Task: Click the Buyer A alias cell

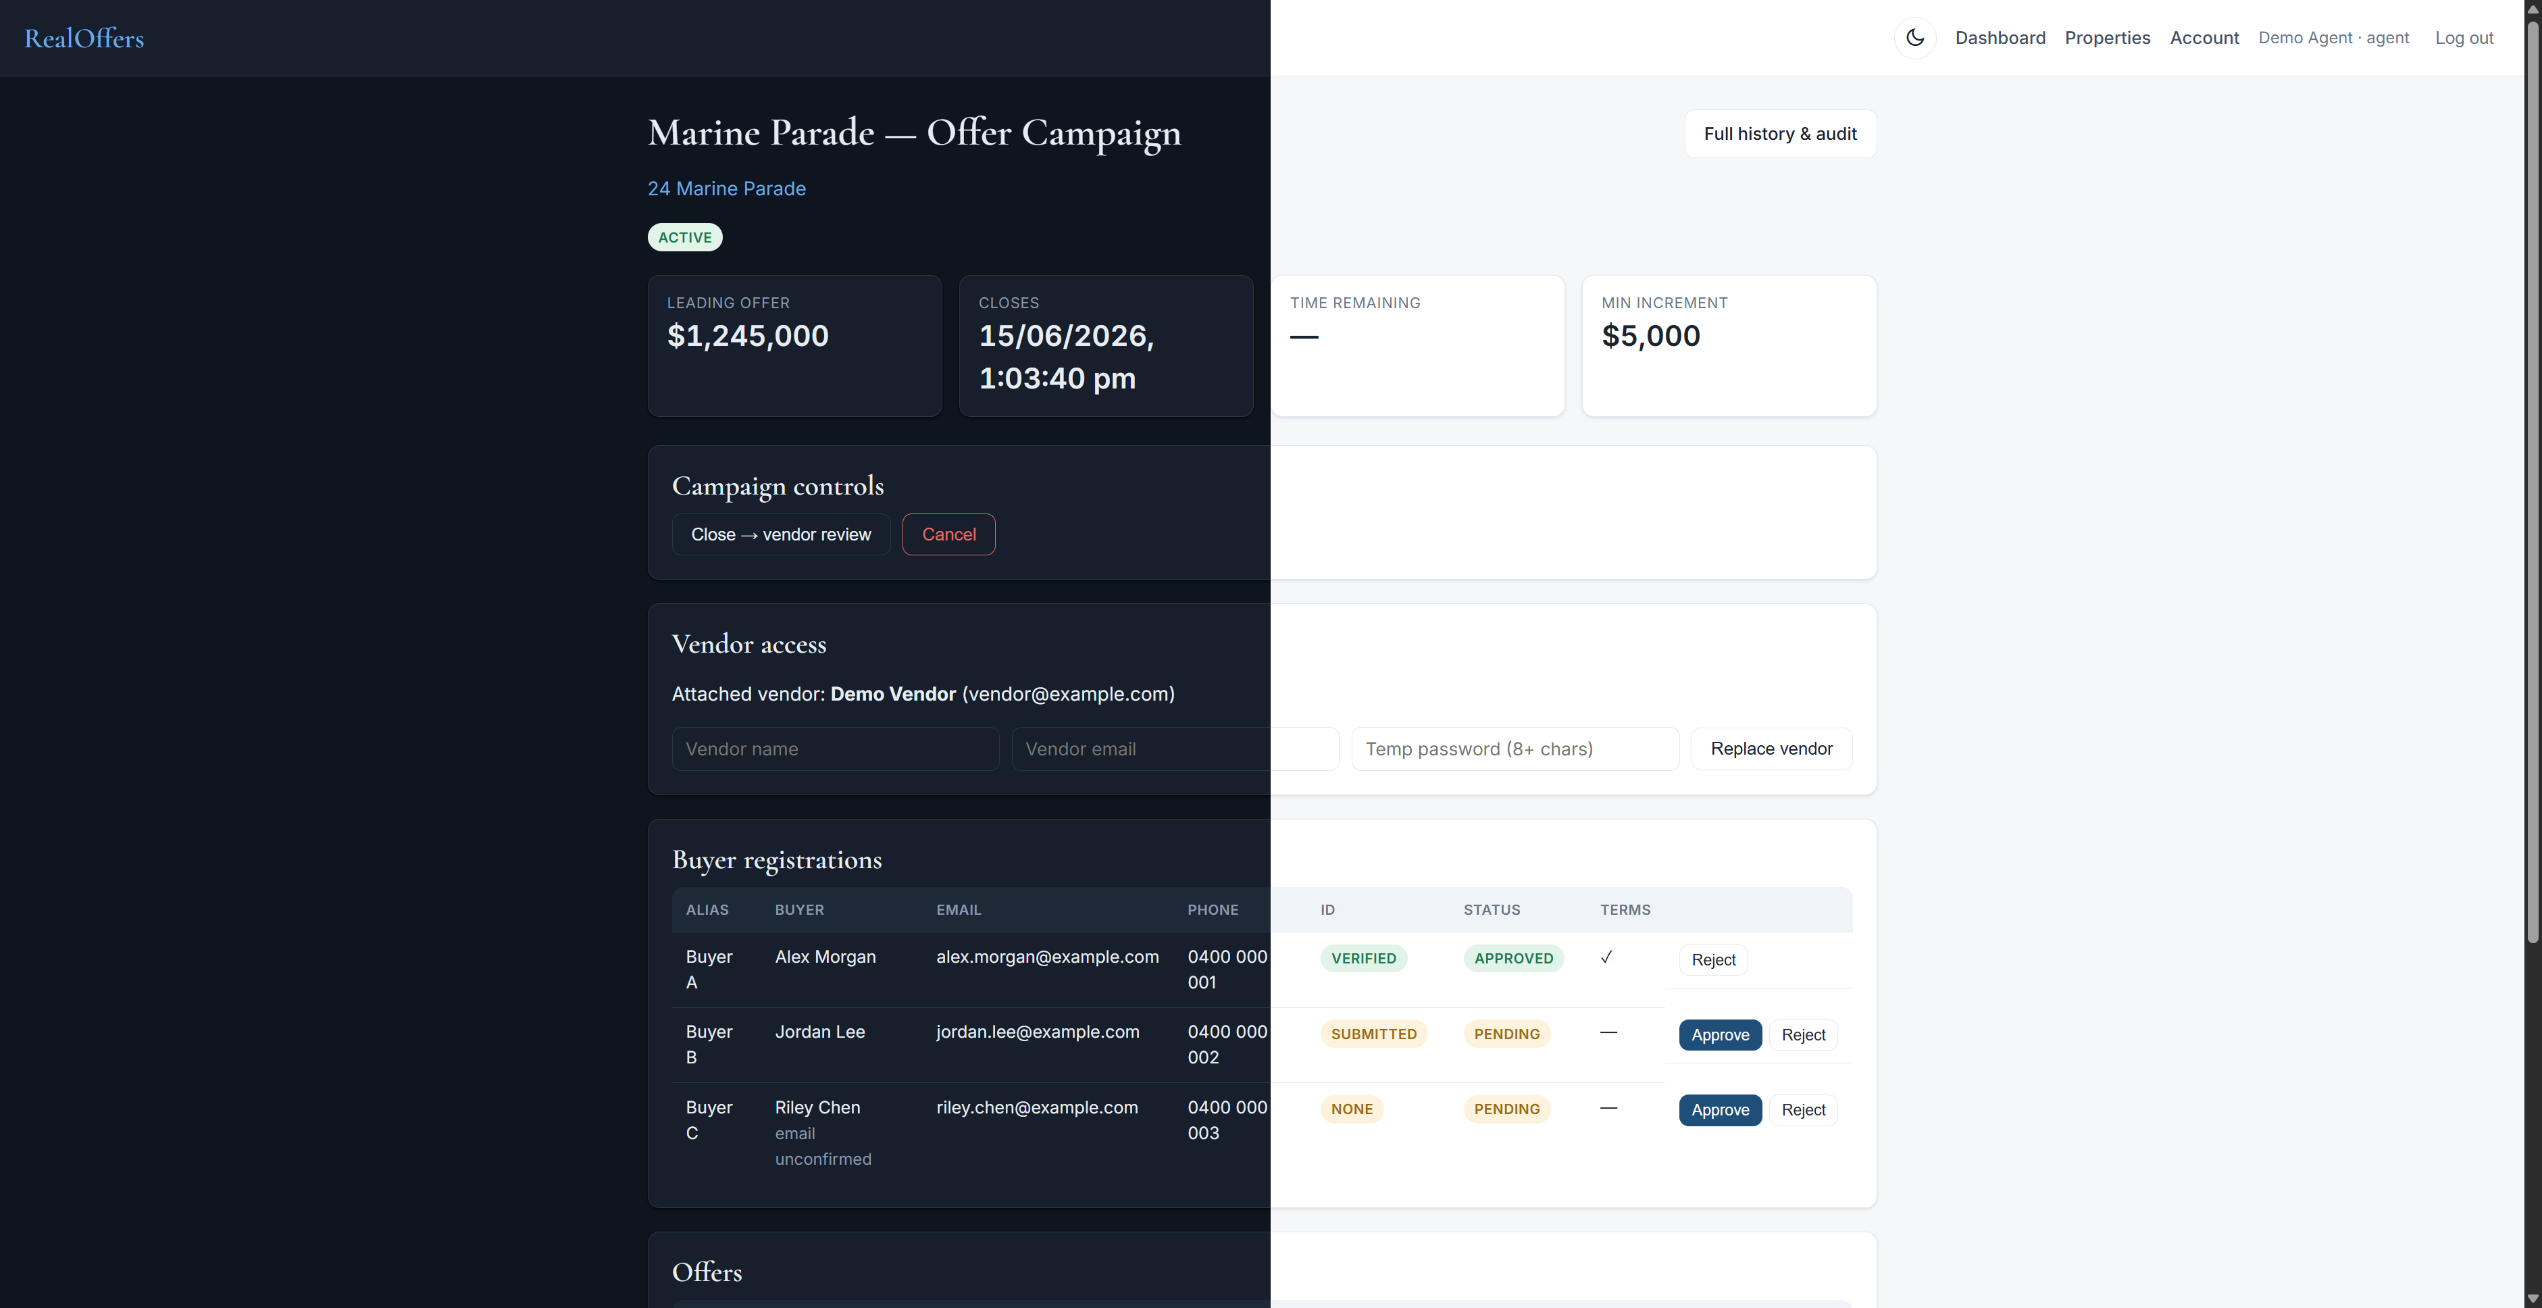Action: 709,970
